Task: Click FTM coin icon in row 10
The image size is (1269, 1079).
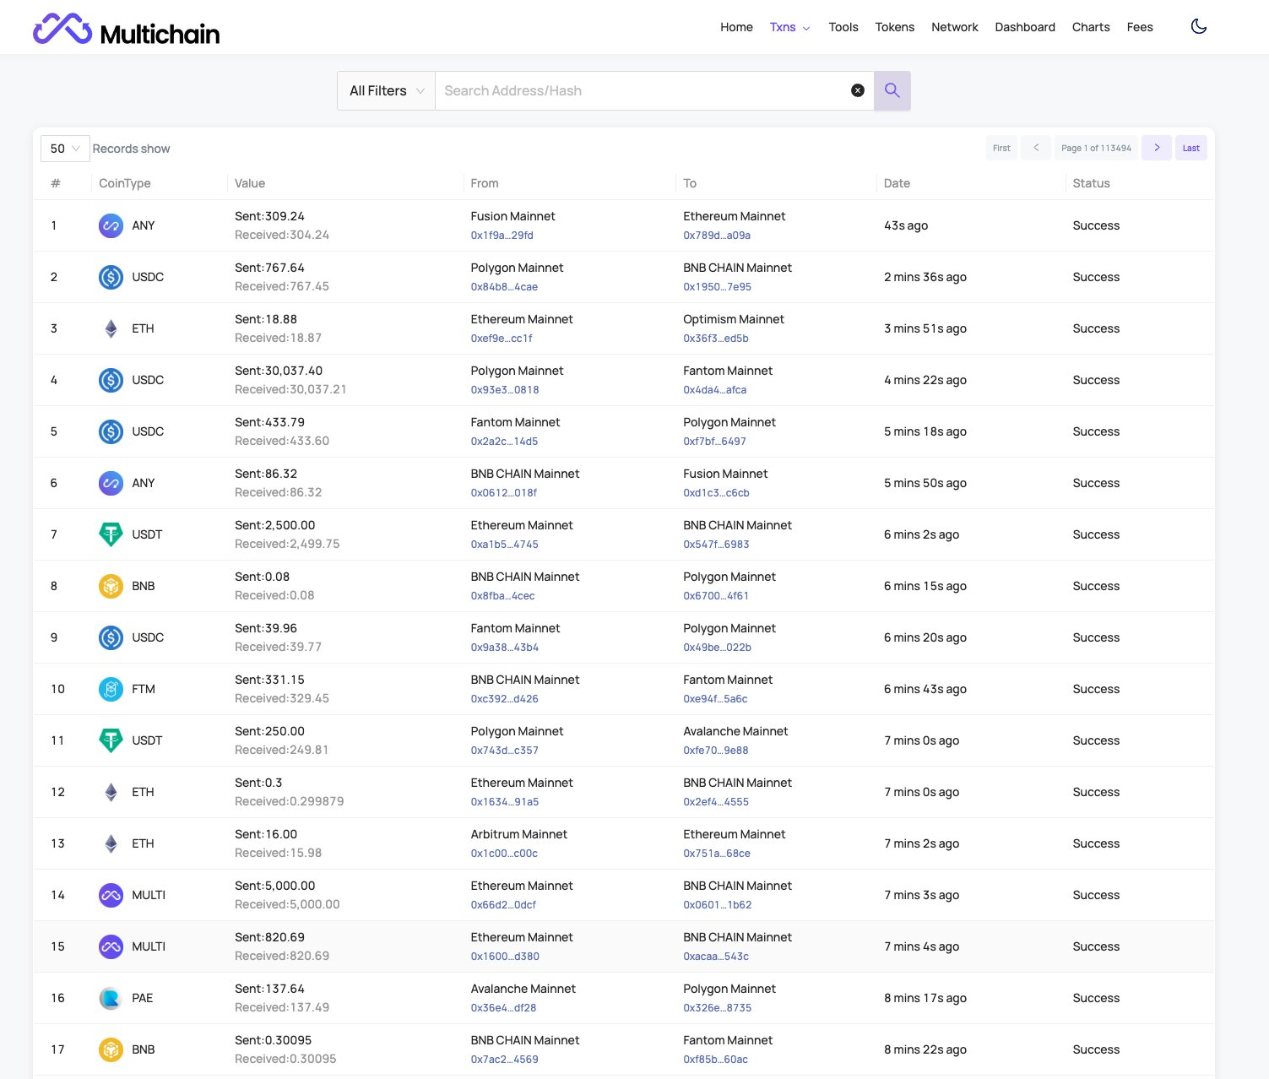Action: tap(111, 689)
